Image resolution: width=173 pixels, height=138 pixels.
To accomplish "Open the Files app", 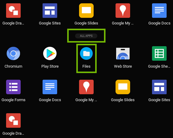I will pos(86,53).
